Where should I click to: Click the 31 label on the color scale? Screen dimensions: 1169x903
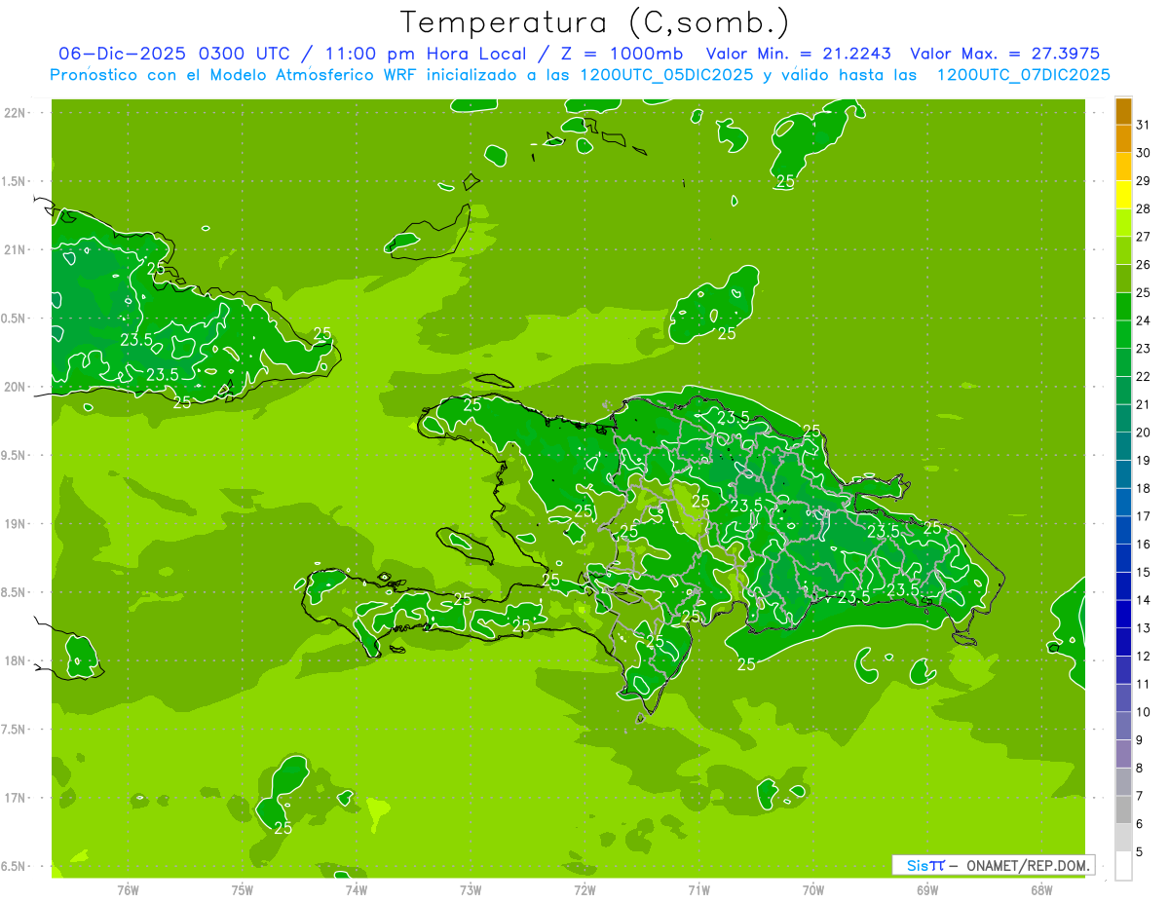tap(1144, 125)
